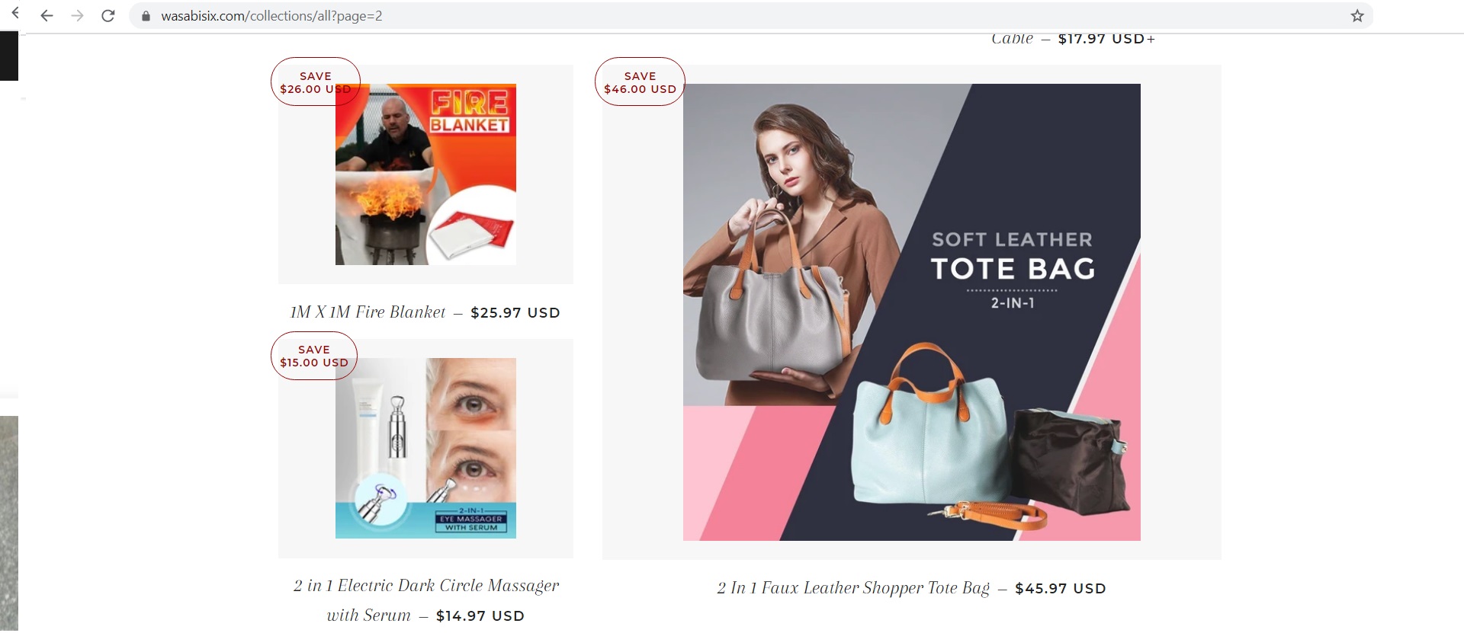
Task: Open 1M X 1M Fire Blanket link
Action: click(x=368, y=312)
